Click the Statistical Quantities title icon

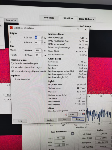(x=11, y=27)
